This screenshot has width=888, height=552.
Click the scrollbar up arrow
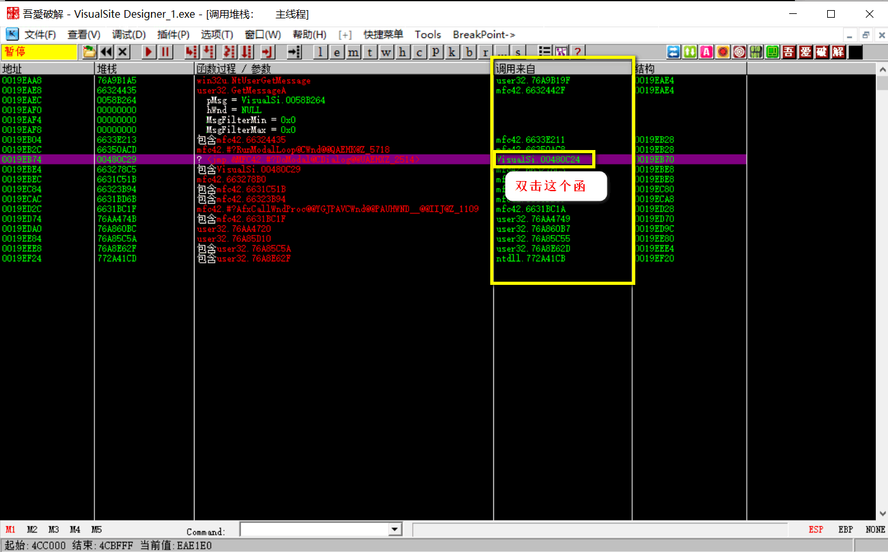[x=882, y=68]
